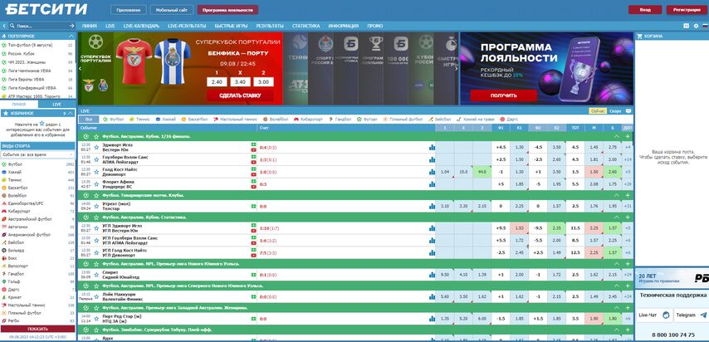Viewport: 709px width, 342px height.
Task: Favorite the Спирит vs Сидней Юнайтед star
Action: click(x=96, y=275)
